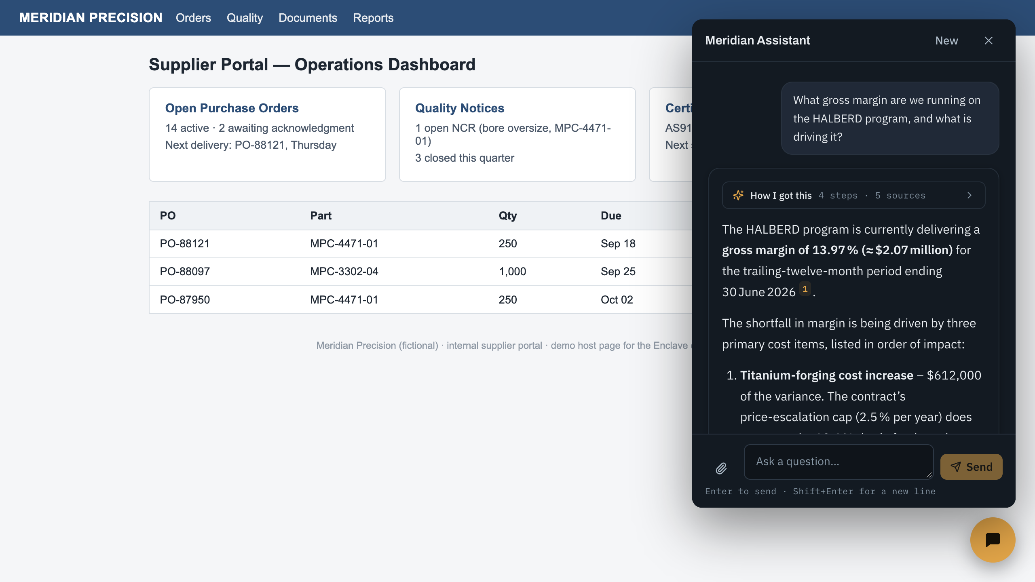
Task: Click part MPC-3302-04 cell
Action: pos(344,272)
